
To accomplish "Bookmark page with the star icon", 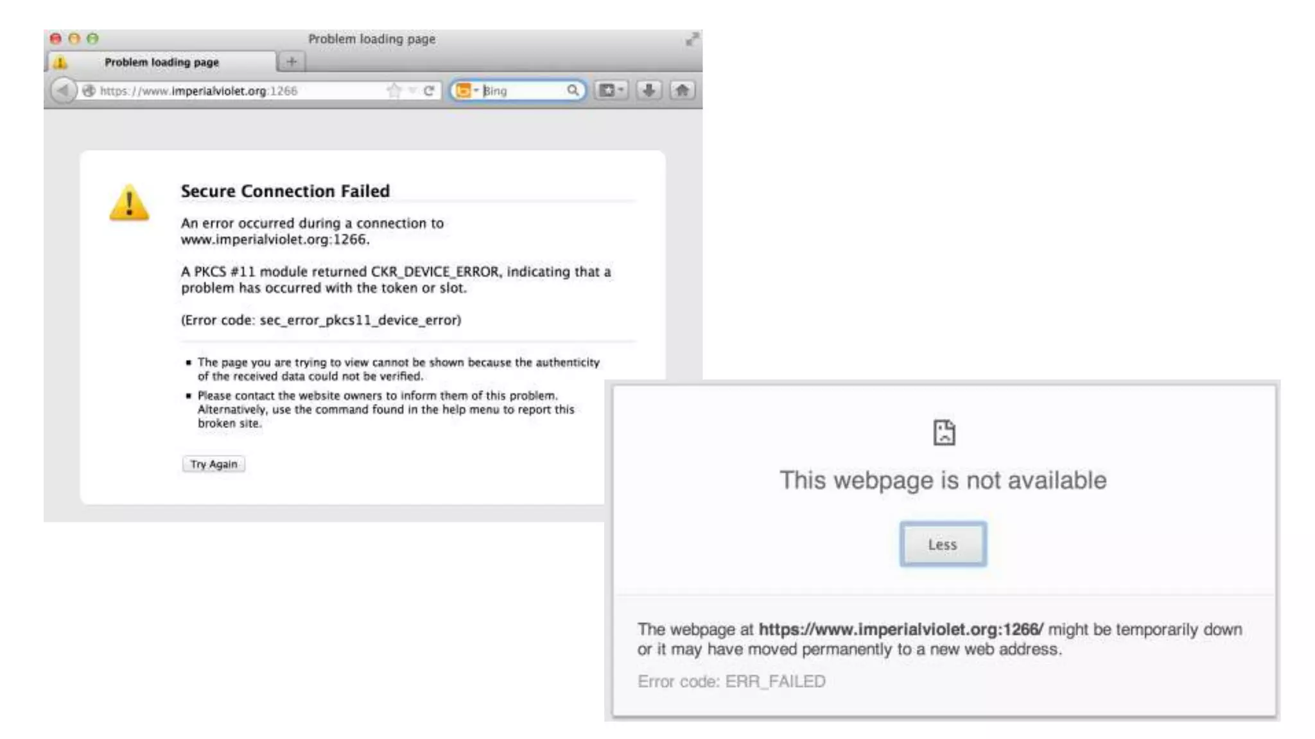I will coord(394,90).
